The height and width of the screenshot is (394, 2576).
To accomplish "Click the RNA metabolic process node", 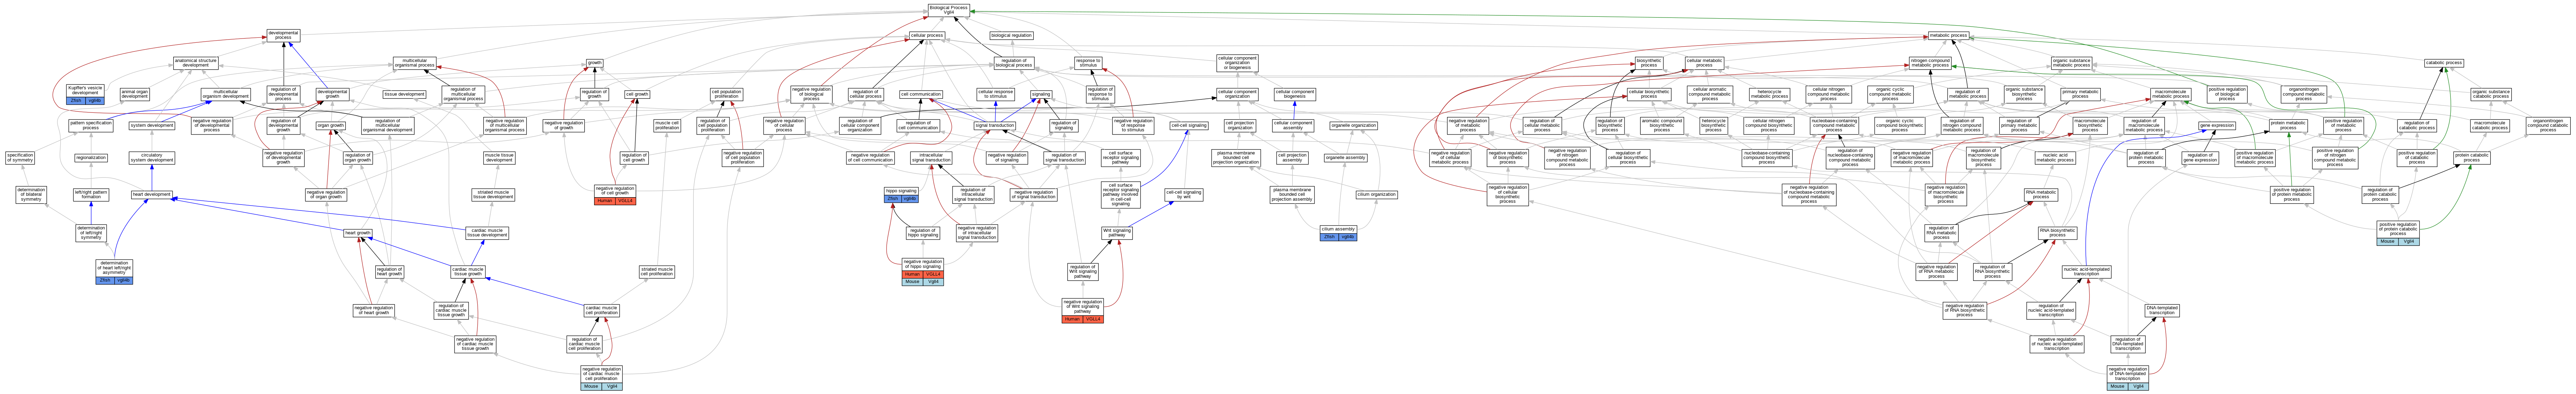I will coord(2041,194).
